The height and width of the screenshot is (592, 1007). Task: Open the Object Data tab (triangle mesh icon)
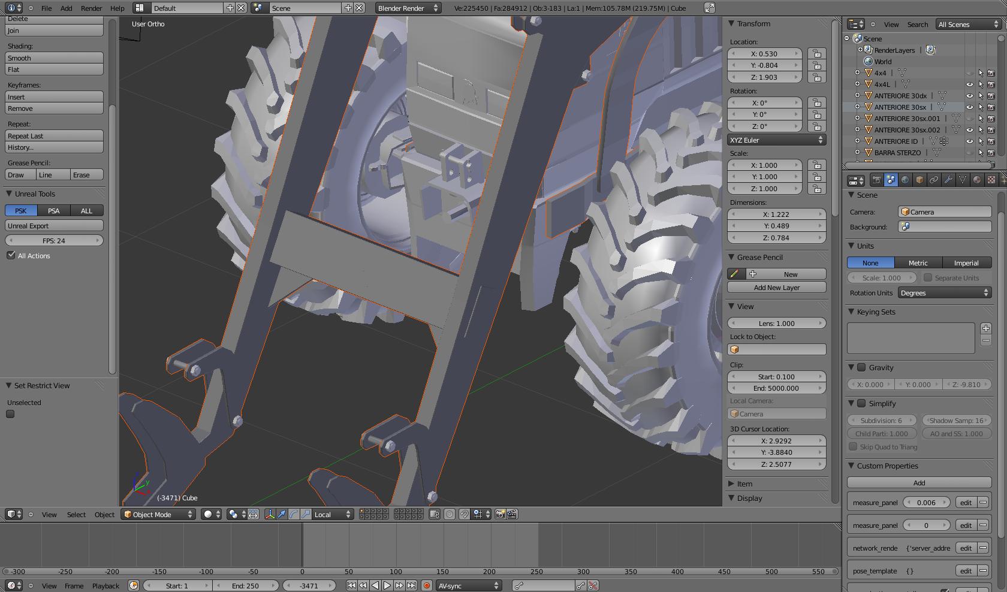(x=963, y=180)
